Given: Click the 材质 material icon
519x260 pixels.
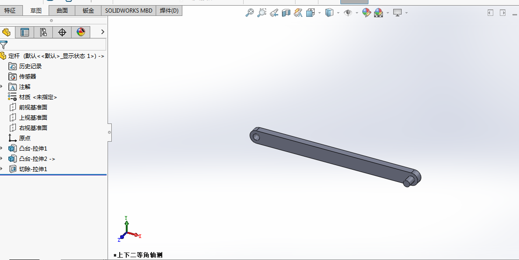Looking at the screenshot, I should (12, 97).
